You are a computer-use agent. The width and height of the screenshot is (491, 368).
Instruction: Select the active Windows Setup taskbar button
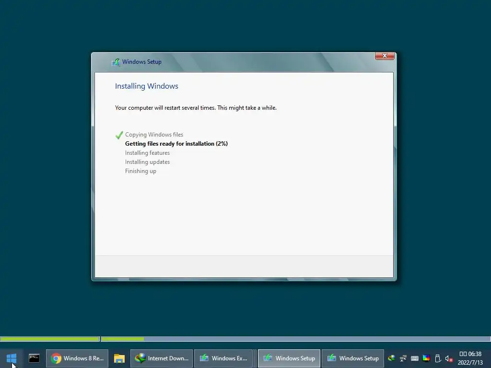click(289, 358)
